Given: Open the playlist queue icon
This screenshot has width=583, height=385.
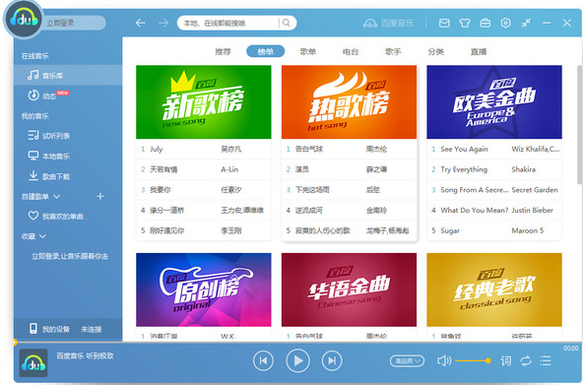Looking at the screenshot, I should 546,360.
